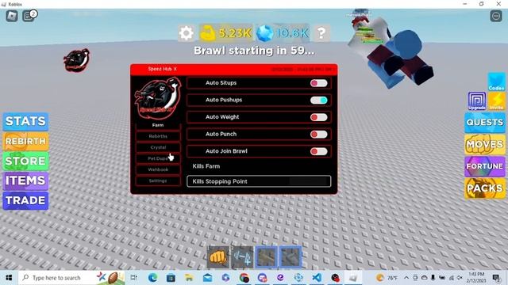
Task: Switch to the Settings tab in Speed Hub
Action: [x=158, y=181]
